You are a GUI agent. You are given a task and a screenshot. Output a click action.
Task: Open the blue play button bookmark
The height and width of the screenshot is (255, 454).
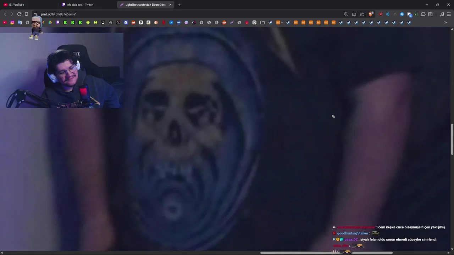171,22
